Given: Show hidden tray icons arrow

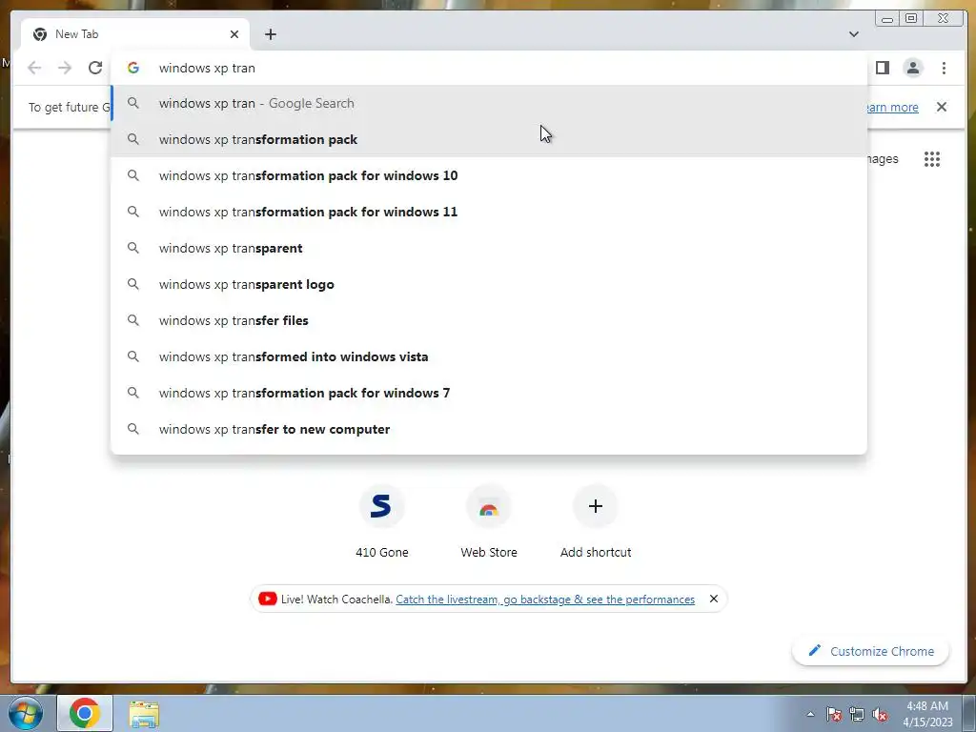Looking at the screenshot, I should pos(810,714).
